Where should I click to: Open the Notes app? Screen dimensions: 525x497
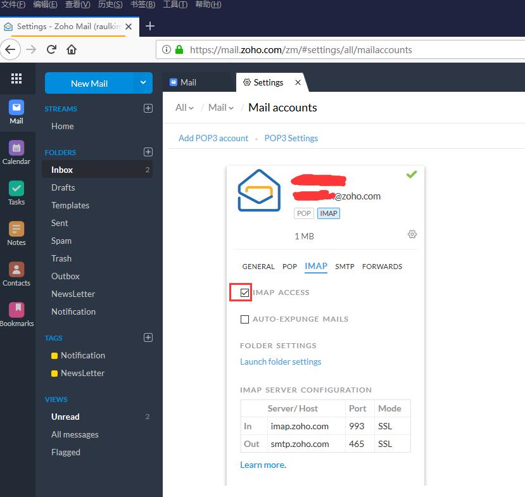click(x=16, y=234)
